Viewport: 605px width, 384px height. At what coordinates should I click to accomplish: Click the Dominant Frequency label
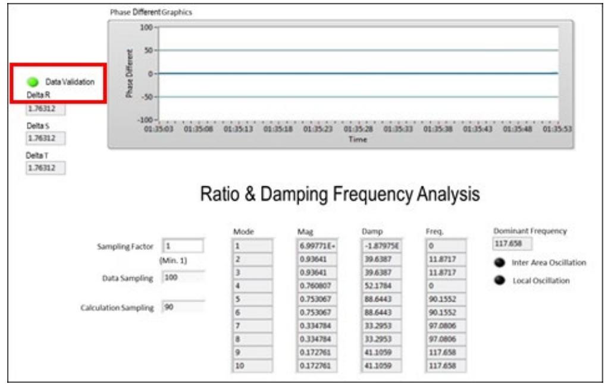(x=530, y=231)
